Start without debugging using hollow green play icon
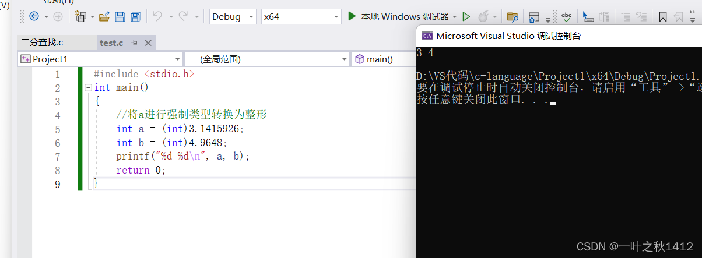The width and height of the screenshot is (702, 258). click(x=466, y=16)
